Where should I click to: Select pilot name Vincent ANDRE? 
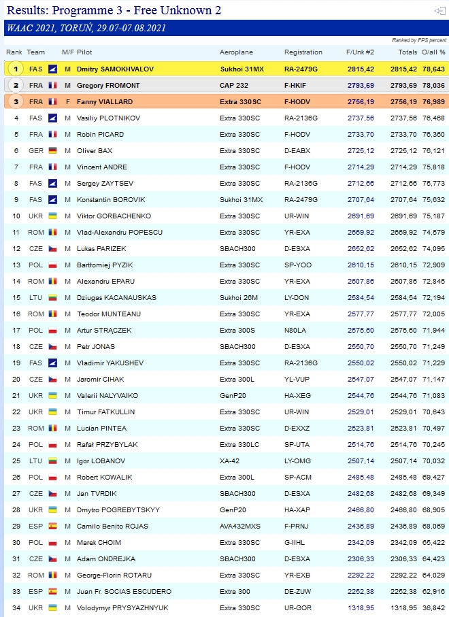pos(102,167)
